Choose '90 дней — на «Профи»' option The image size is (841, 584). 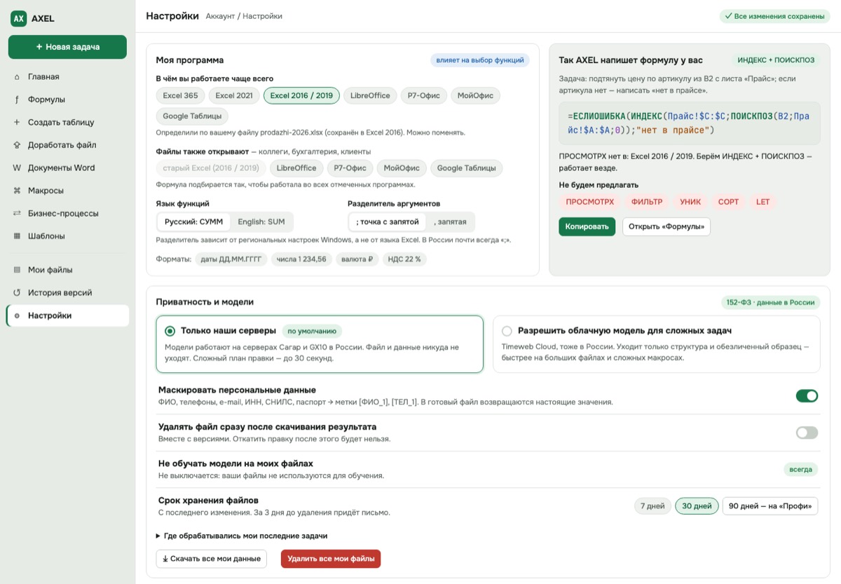[770, 506]
